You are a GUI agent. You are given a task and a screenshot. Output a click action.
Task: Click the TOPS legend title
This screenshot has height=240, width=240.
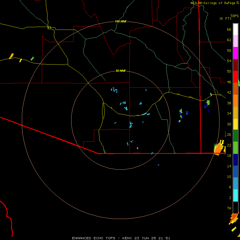tap(234, 16)
